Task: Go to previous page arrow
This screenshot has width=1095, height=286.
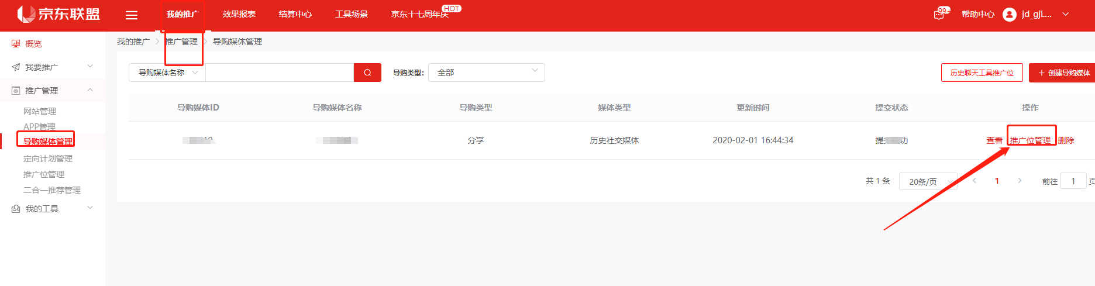Action: pyautogui.click(x=975, y=181)
